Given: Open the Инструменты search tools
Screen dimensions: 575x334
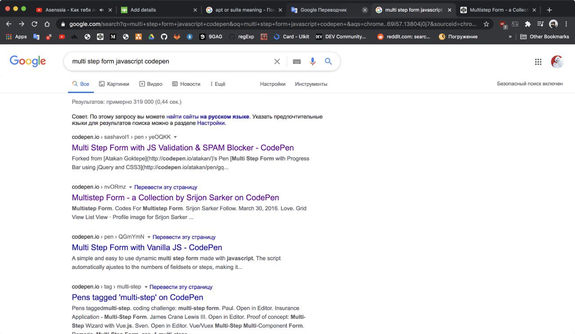Looking at the screenshot, I should pos(311,84).
